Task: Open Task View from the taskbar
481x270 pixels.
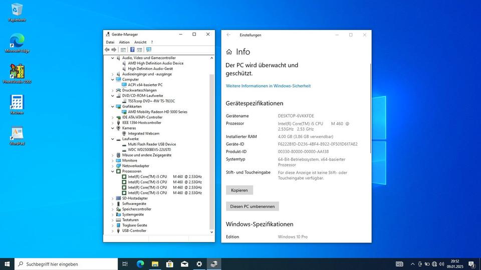Action: point(125,264)
